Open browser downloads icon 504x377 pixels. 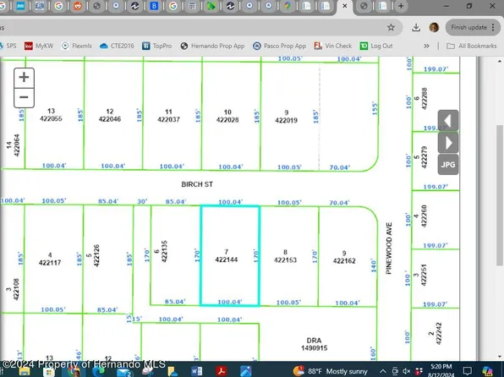click(x=416, y=27)
